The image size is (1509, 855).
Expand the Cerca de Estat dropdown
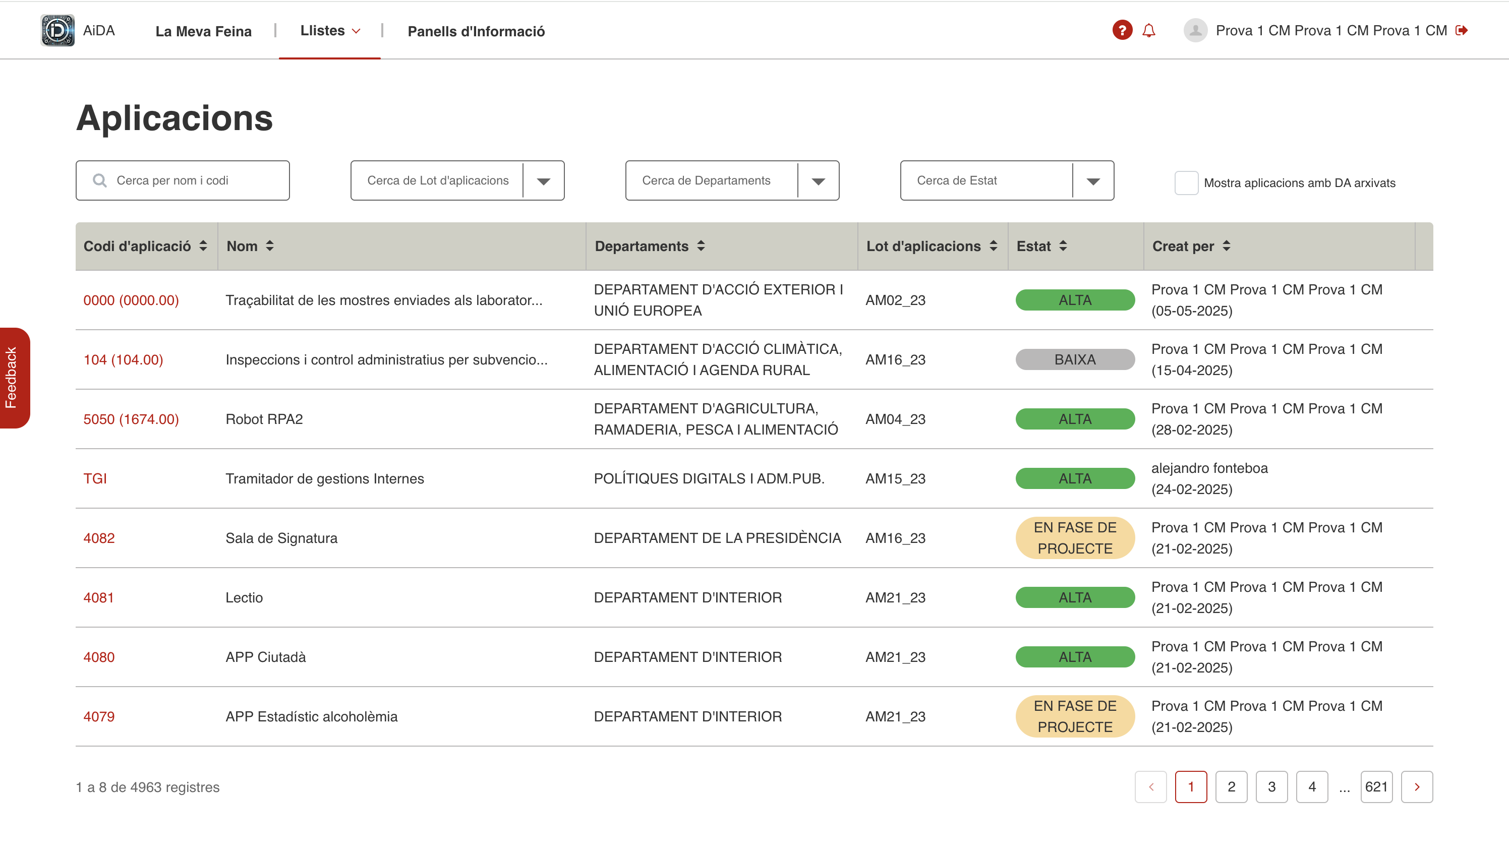click(x=1092, y=181)
